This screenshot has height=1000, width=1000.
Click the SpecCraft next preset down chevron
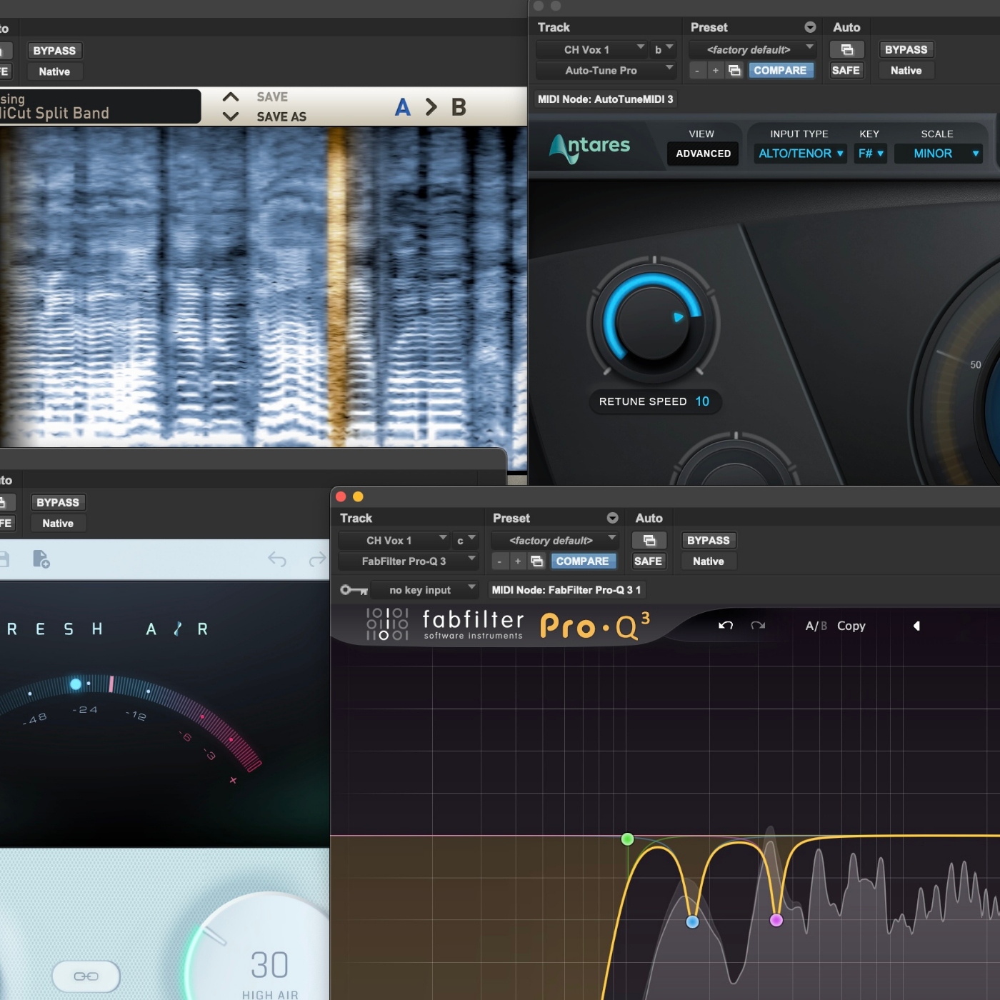(231, 116)
